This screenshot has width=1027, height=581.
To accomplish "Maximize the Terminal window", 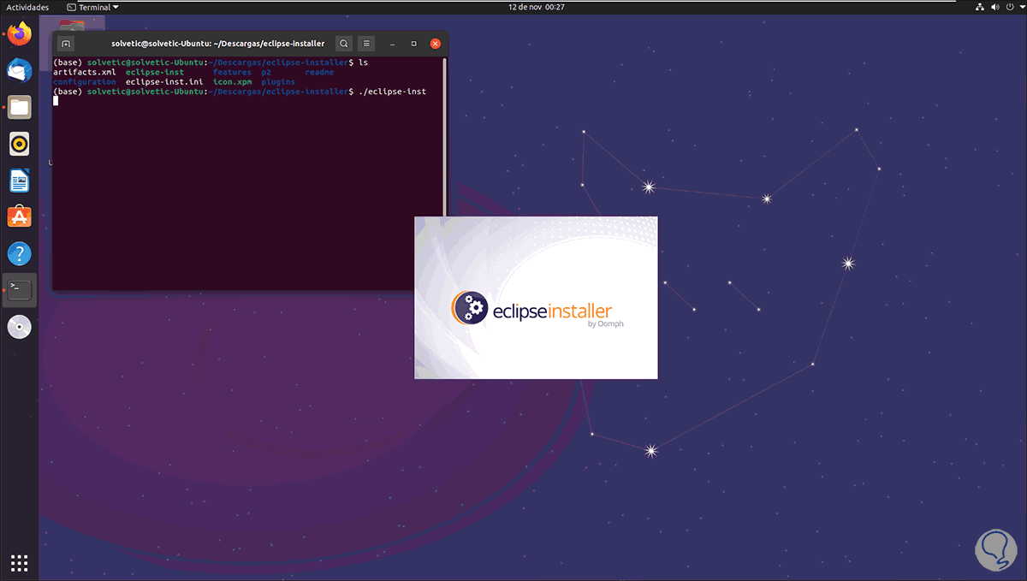I will tap(414, 44).
